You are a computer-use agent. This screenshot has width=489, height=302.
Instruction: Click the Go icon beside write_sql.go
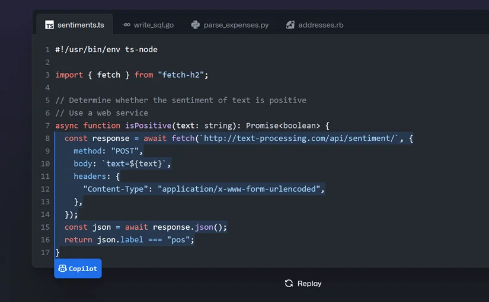[126, 25]
